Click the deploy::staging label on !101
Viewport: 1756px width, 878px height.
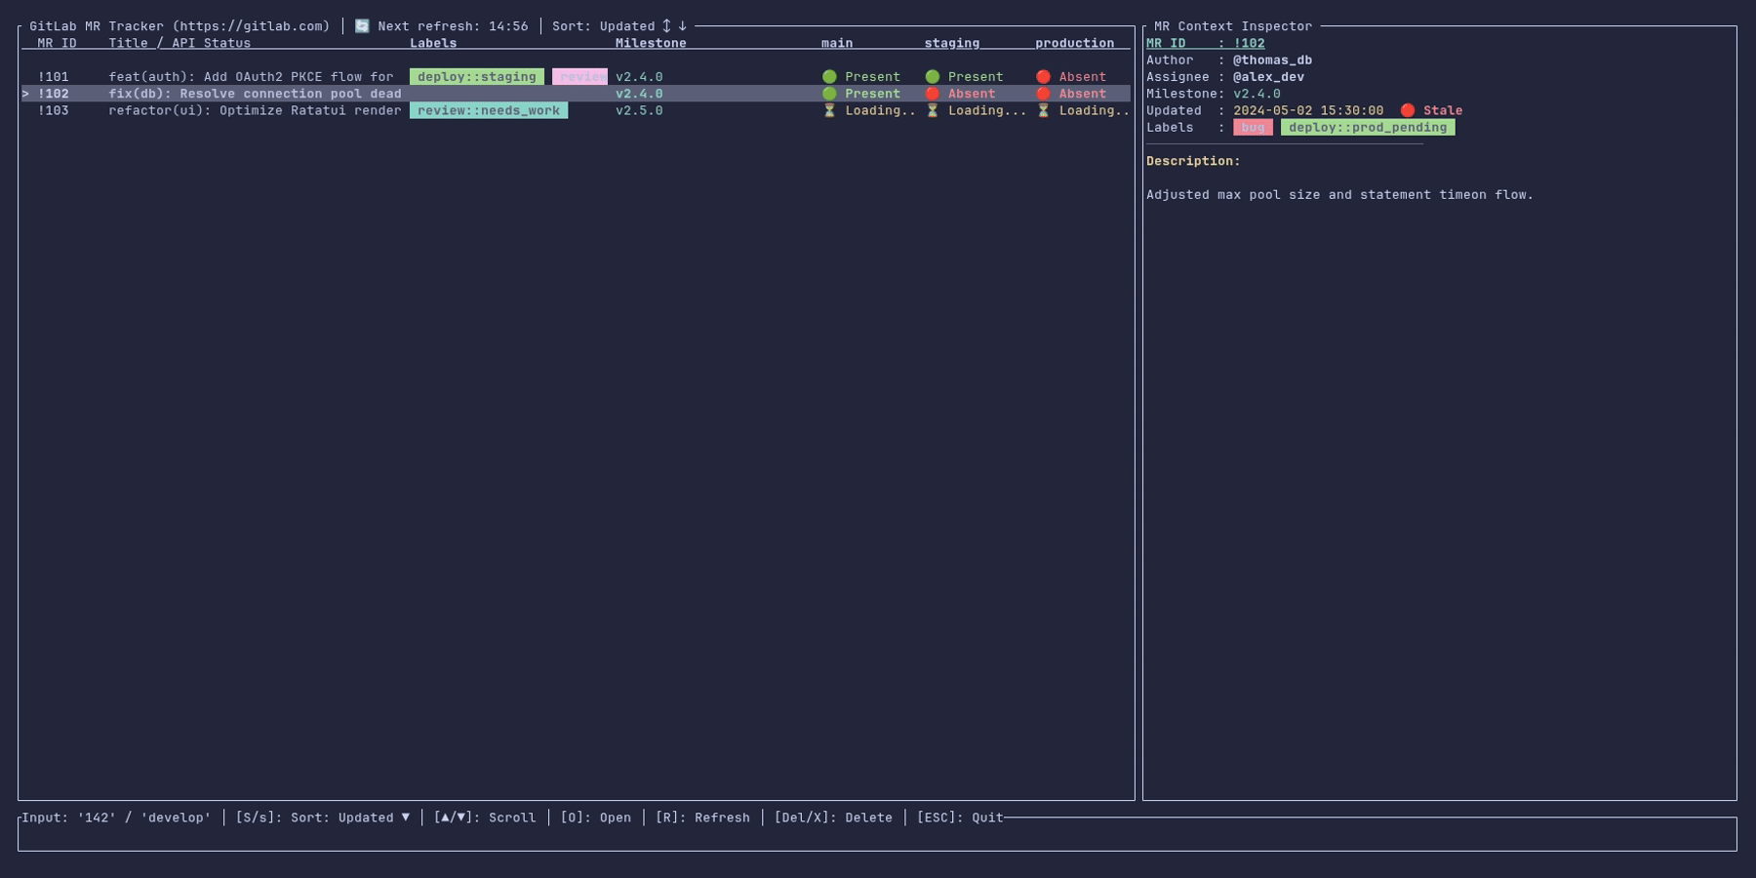pyautogui.click(x=477, y=77)
